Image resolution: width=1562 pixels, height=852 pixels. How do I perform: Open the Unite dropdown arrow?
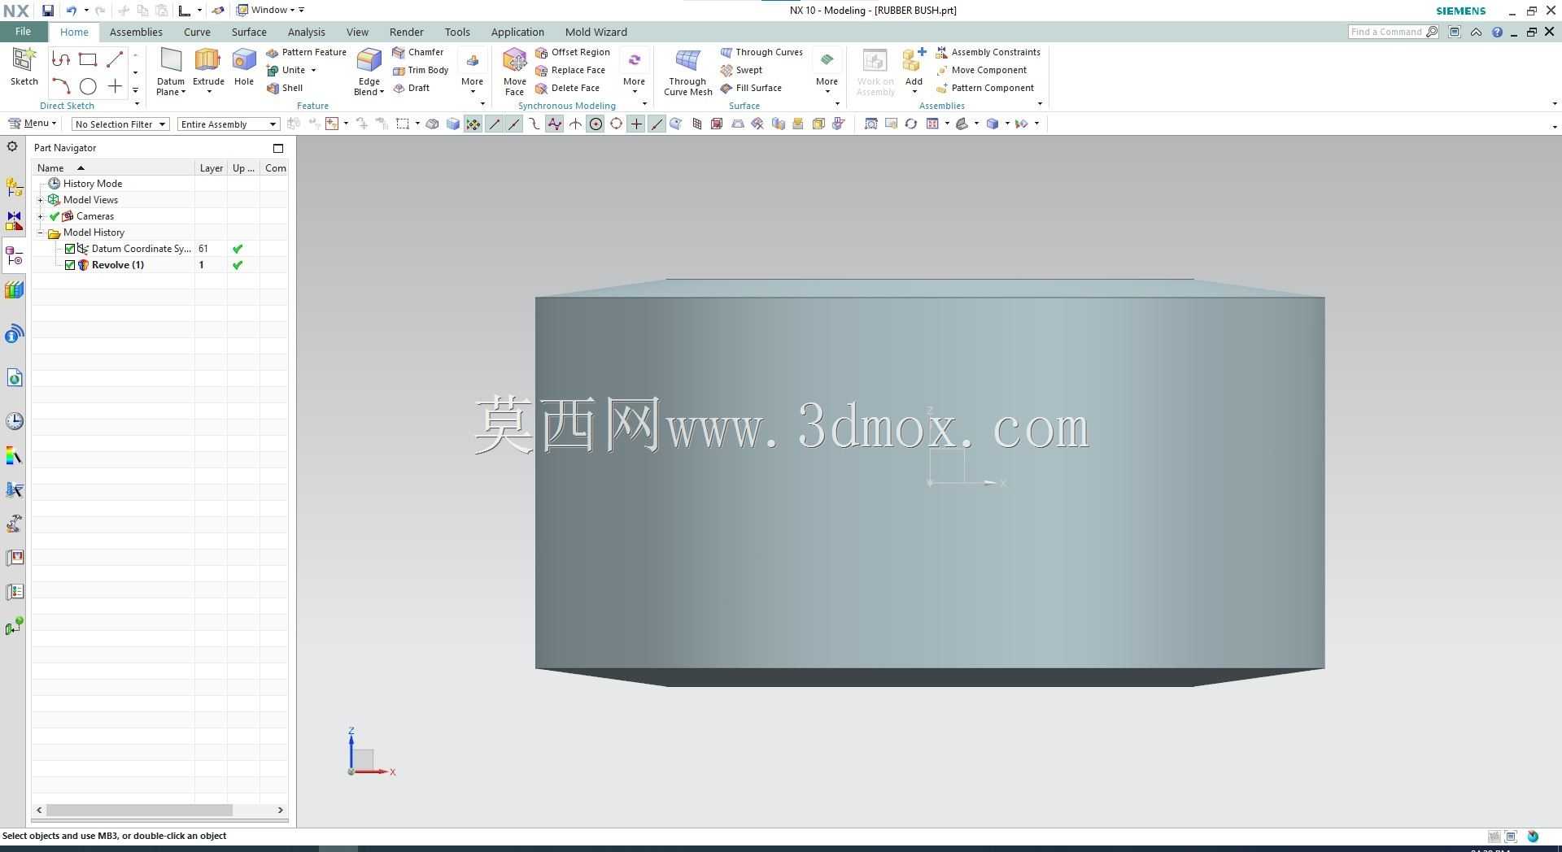pos(313,71)
